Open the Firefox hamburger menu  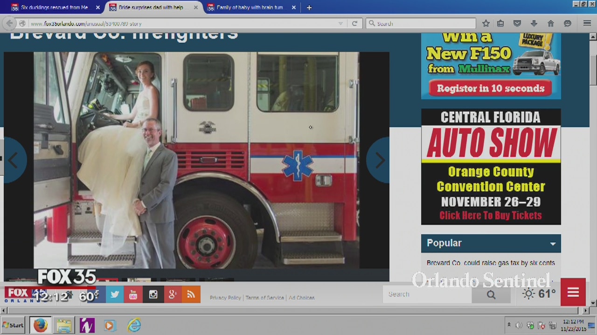[x=587, y=23]
